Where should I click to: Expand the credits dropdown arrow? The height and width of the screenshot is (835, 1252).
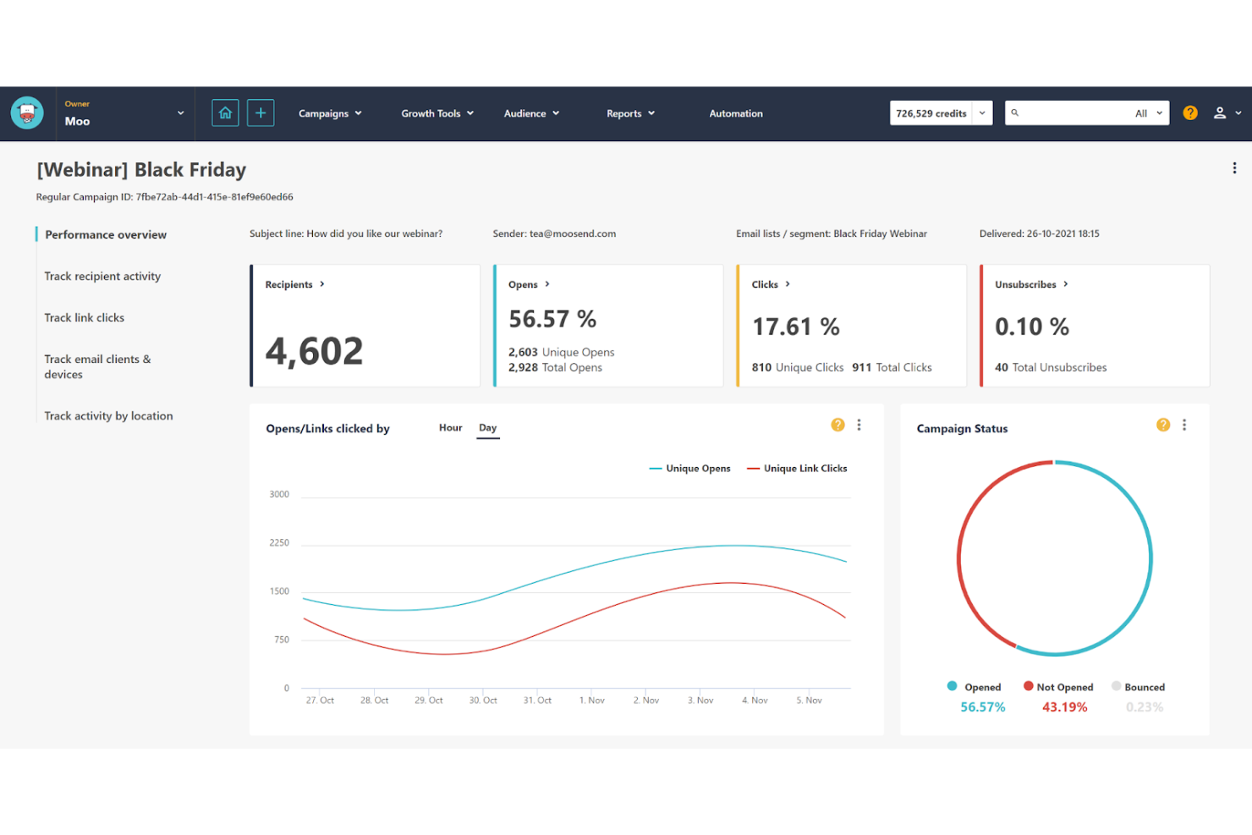click(981, 113)
